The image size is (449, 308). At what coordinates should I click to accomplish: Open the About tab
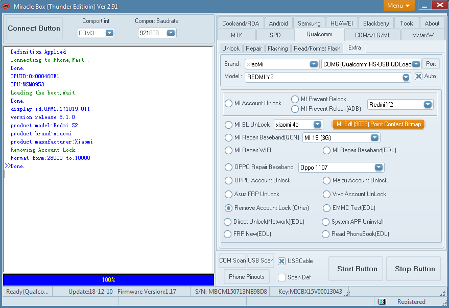point(432,23)
